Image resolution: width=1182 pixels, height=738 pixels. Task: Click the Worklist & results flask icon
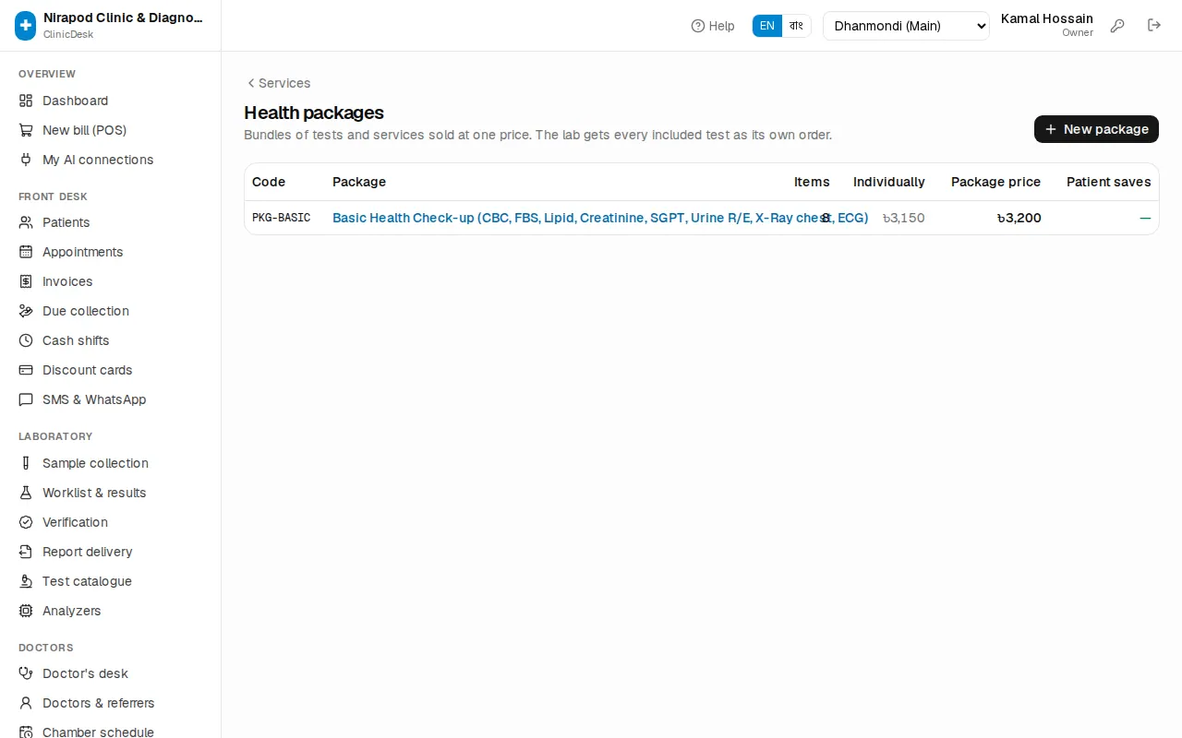pyautogui.click(x=26, y=493)
